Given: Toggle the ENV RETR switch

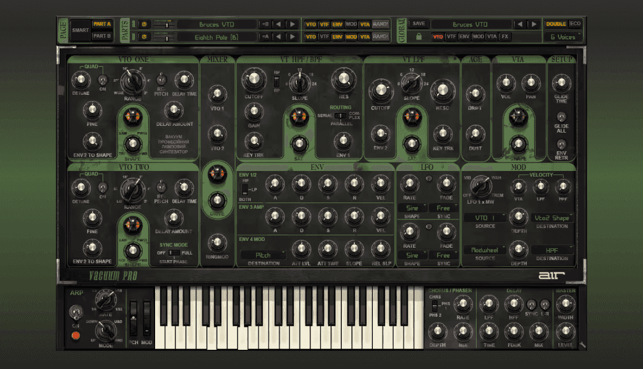Looking at the screenshot, I should (x=561, y=144).
